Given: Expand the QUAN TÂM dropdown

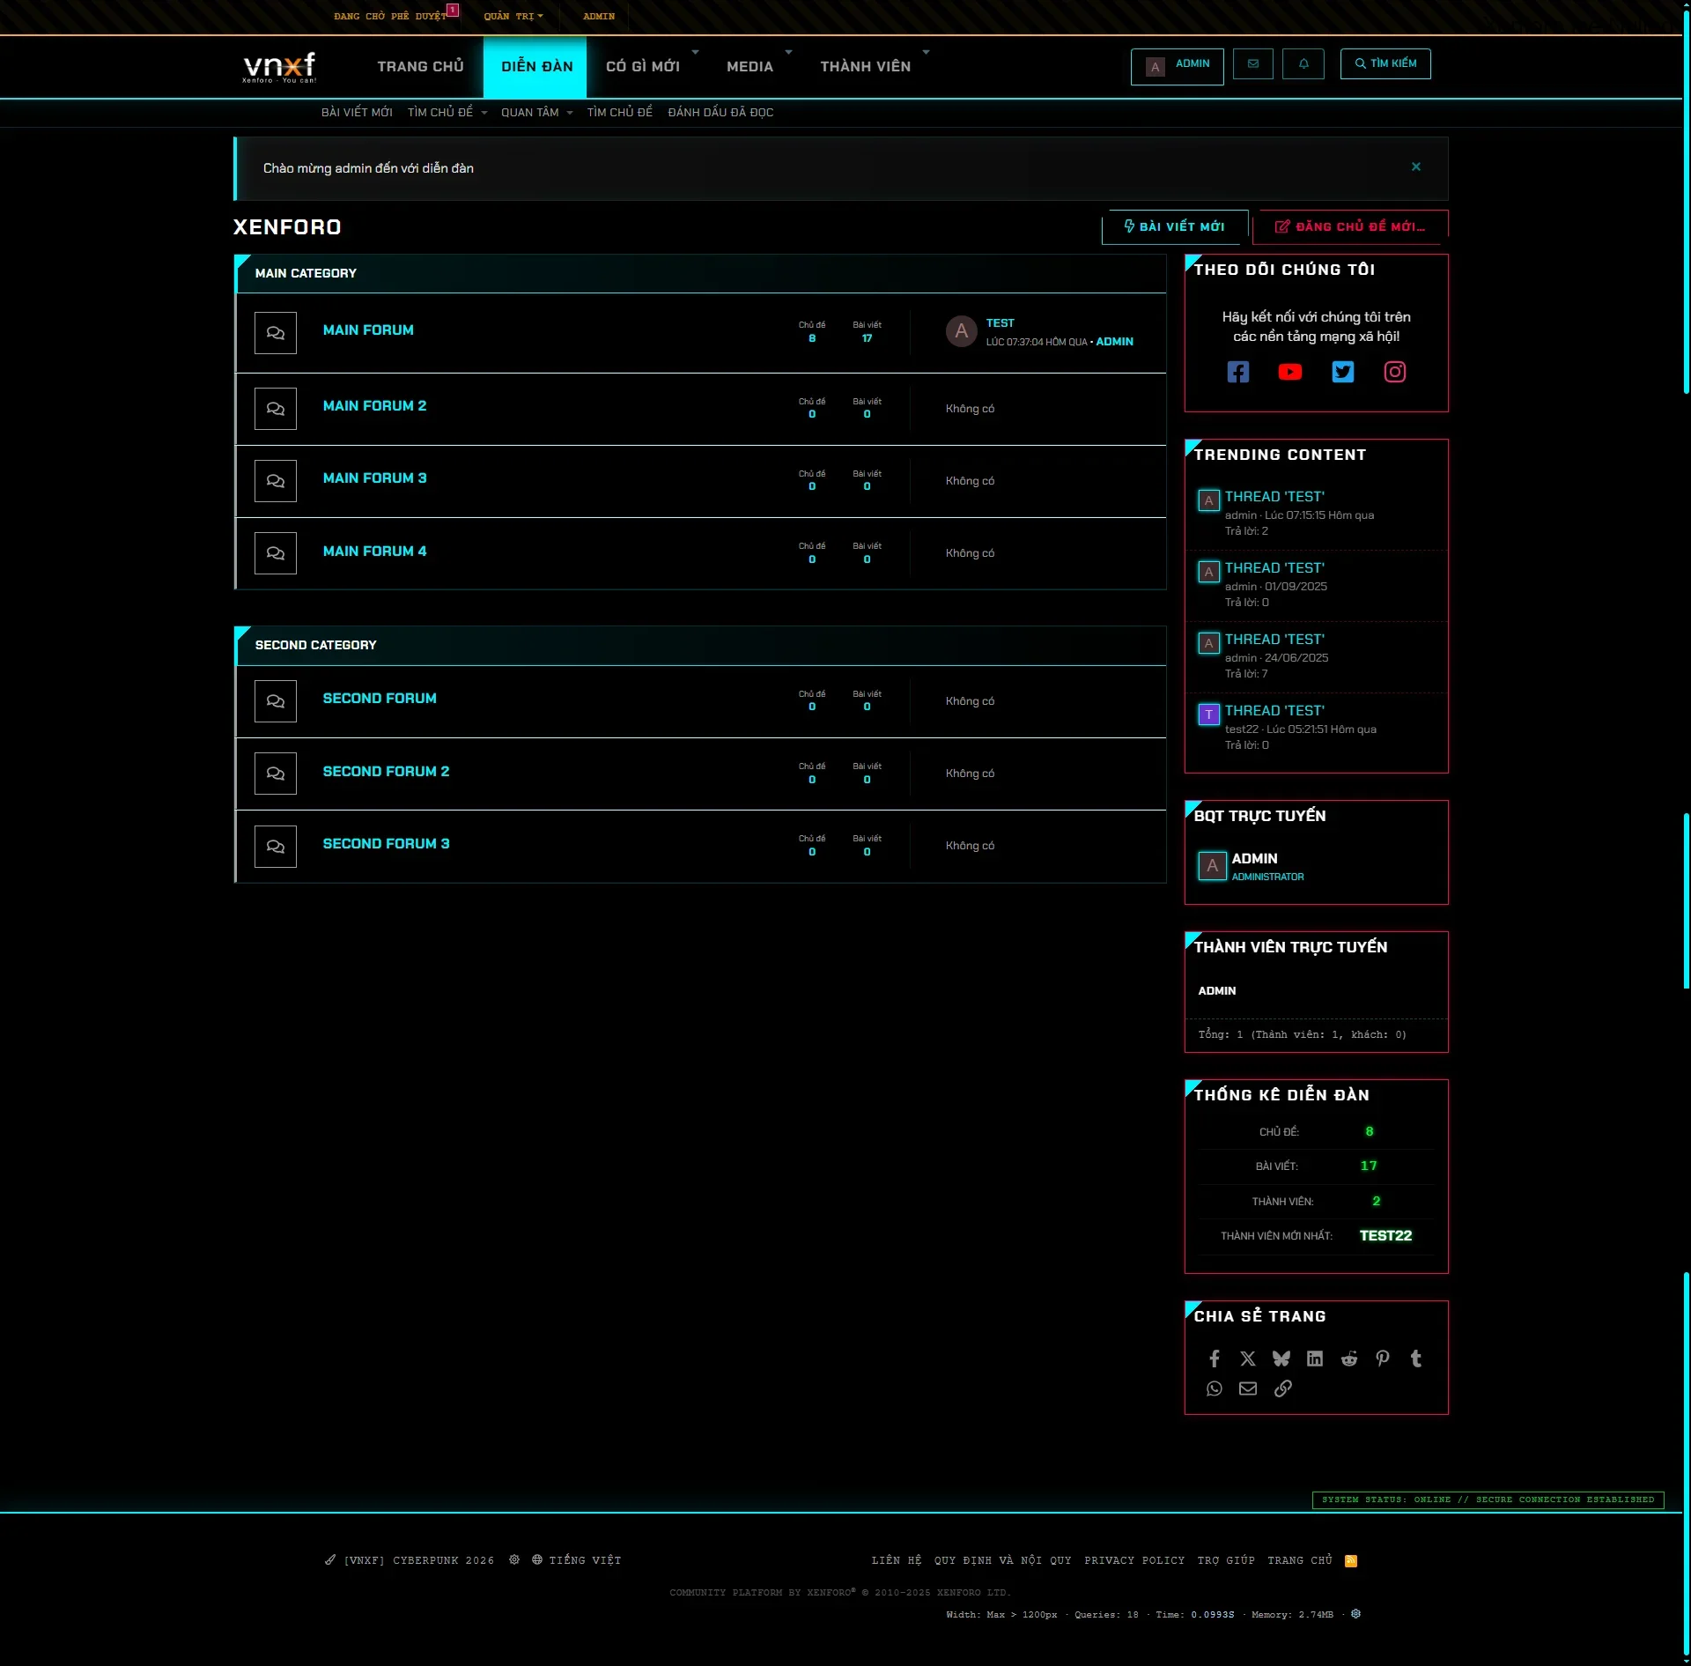Looking at the screenshot, I should [535, 112].
